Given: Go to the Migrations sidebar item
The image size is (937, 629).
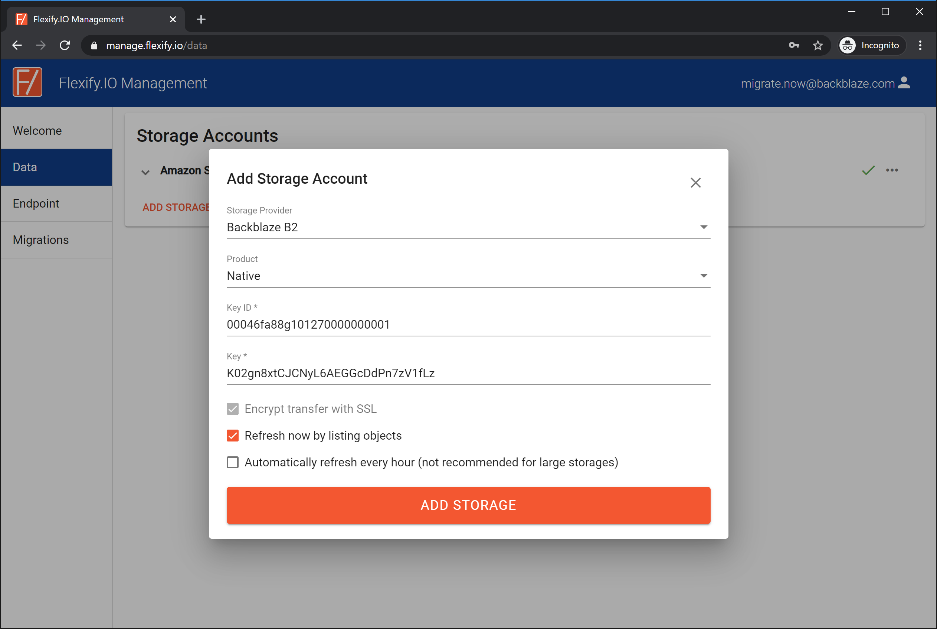Looking at the screenshot, I should click(56, 240).
